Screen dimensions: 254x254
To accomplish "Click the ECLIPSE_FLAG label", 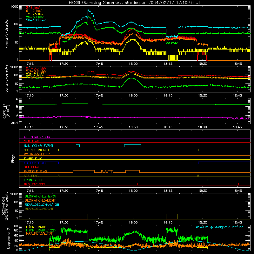I will pos(35,163).
